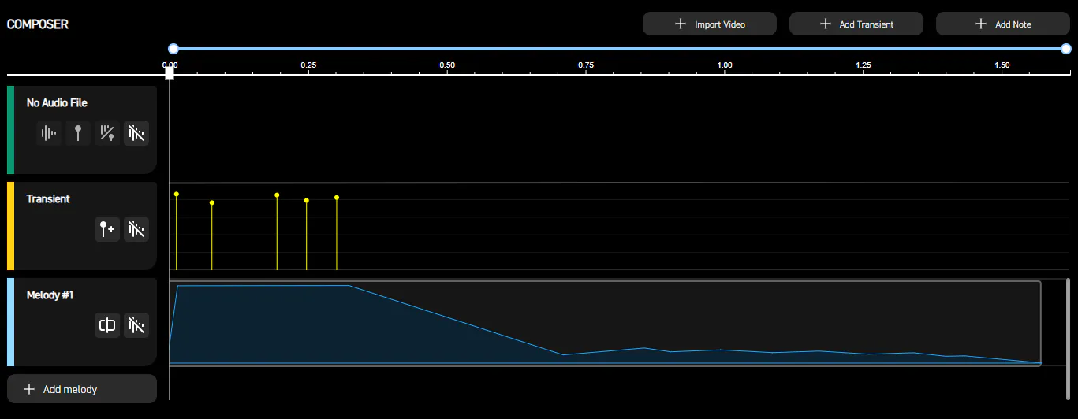Click the Import Video button
Viewport: 1078px width, 419px height.
click(710, 24)
